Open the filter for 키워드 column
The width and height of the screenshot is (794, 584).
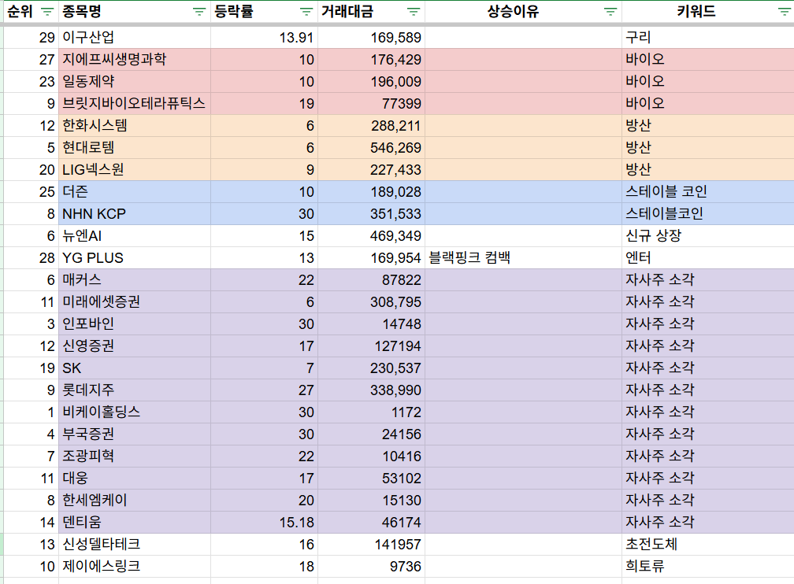pyautogui.click(x=785, y=12)
